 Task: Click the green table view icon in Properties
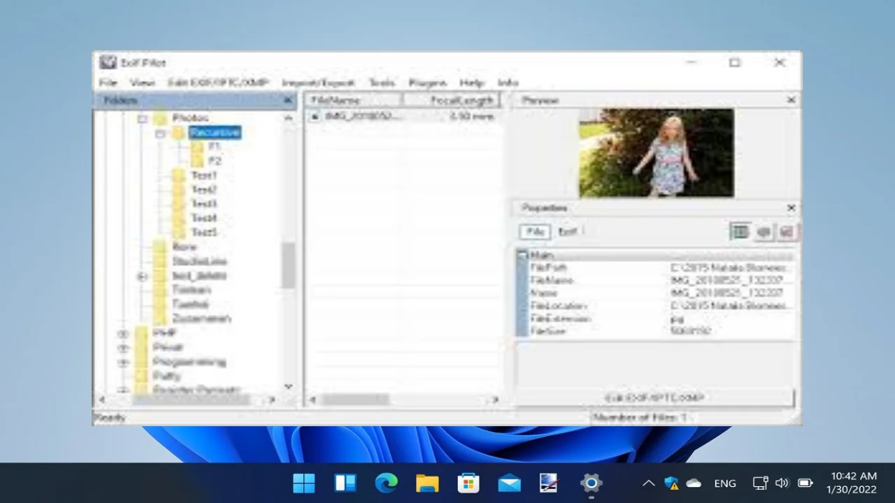(x=740, y=231)
